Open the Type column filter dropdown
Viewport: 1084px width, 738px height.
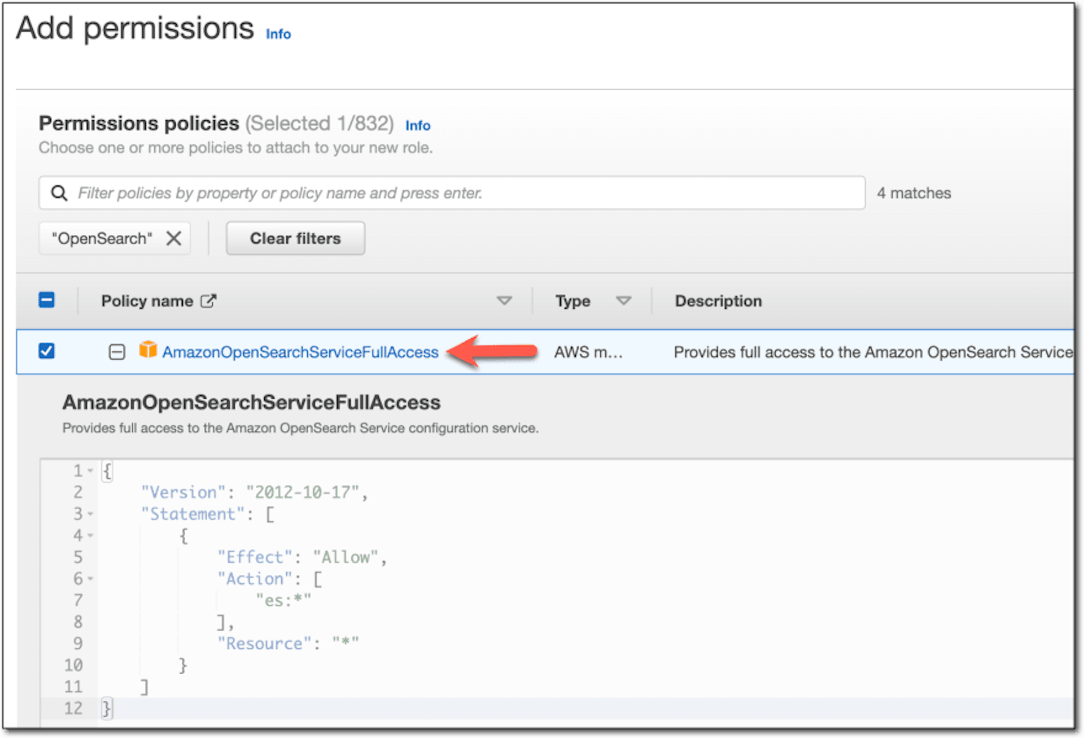coord(623,301)
